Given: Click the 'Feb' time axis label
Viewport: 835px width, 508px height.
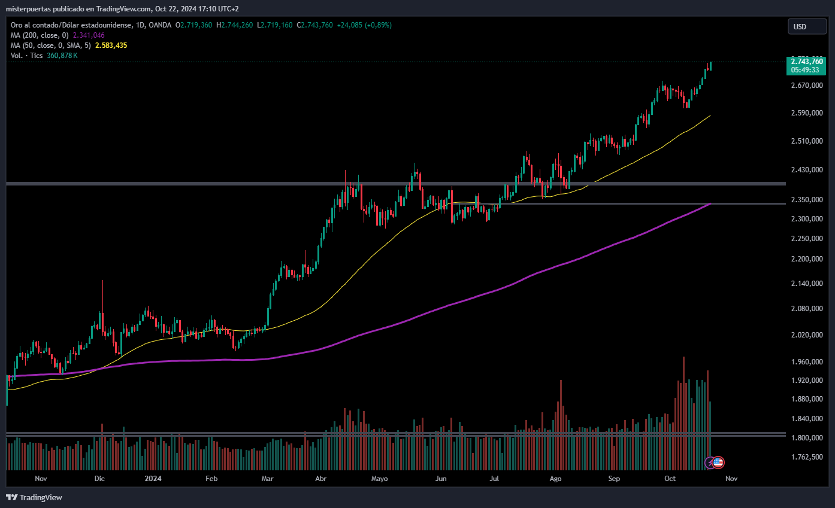Looking at the screenshot, I should click(x=211, y=479).
